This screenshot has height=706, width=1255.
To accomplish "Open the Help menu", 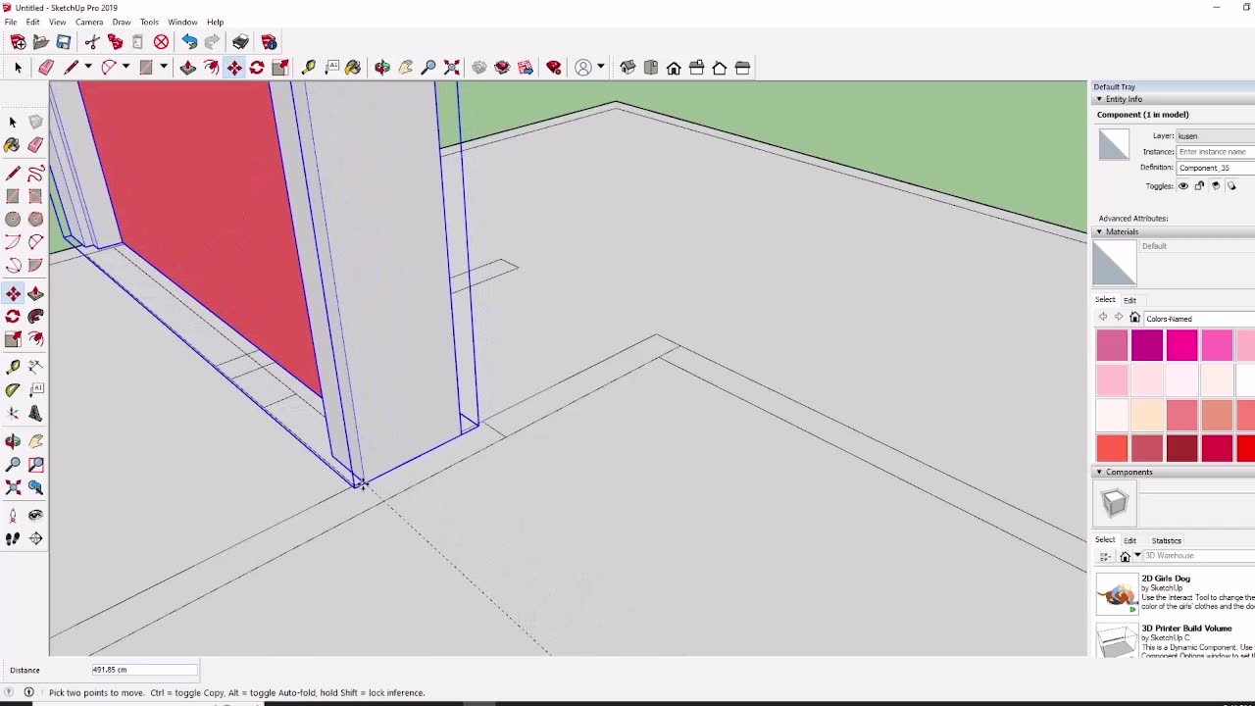I will click(215, 22).
